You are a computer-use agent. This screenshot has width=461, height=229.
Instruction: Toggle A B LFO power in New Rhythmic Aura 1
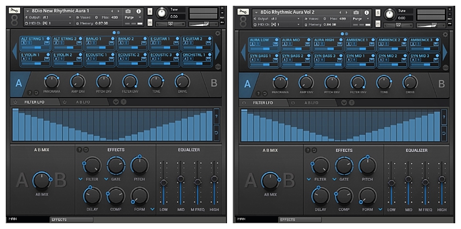coord(65,102)
